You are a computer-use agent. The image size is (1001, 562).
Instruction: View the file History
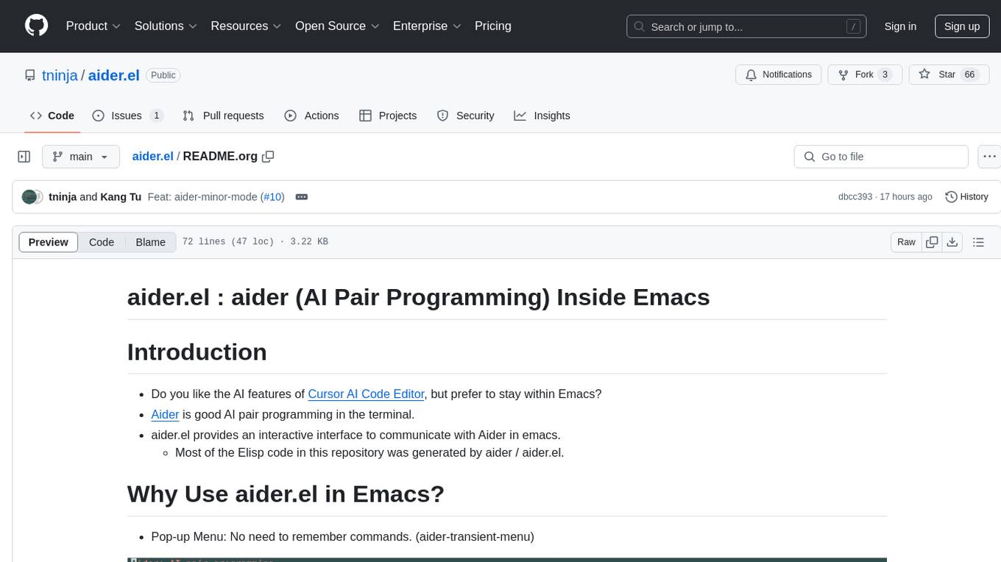(x=966, y=197)
